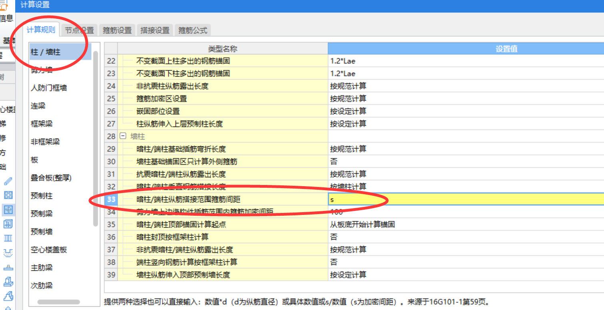
Task: Select the pencil-shaped strip tool in left sidebar
Action: [8, 181]
